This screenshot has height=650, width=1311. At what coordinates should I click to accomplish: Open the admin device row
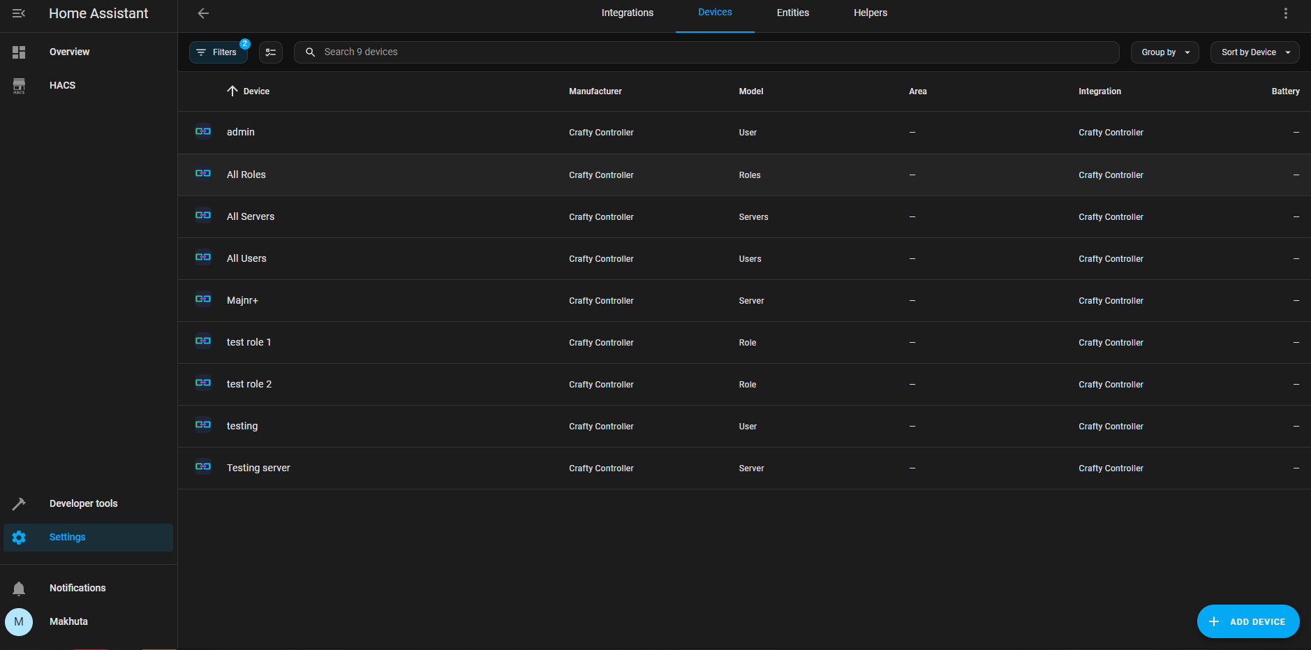click(x=744, y=133)
